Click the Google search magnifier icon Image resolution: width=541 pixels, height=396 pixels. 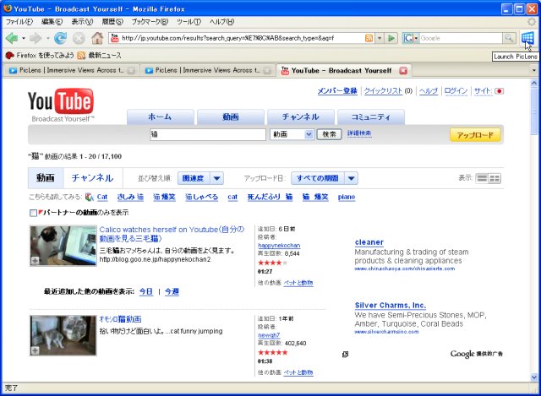click(x=509, y=38)
